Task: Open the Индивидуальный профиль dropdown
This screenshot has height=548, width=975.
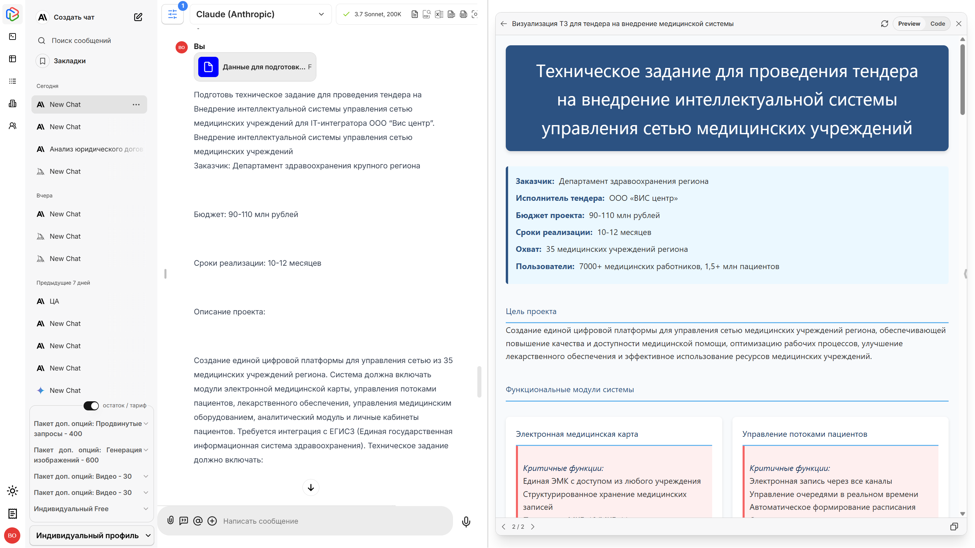Action: [92, 535]
